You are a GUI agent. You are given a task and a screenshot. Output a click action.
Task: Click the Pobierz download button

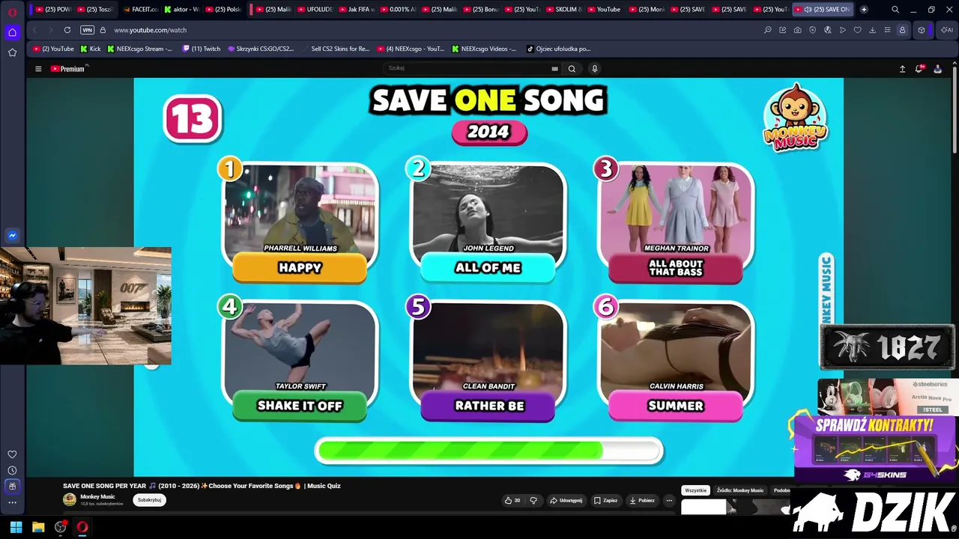642,500
